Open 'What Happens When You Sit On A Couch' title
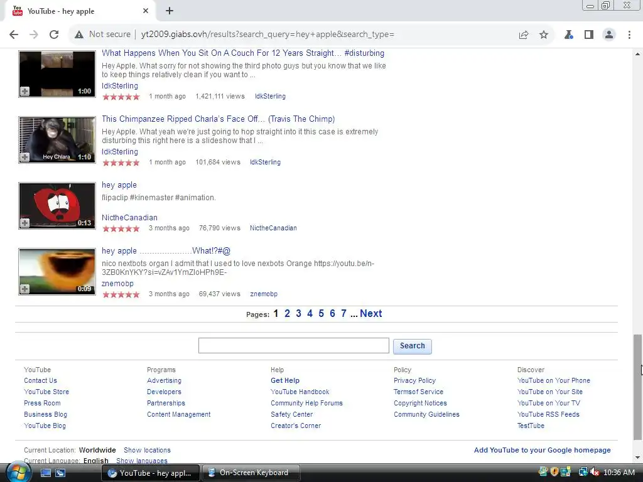643x482 pixels. coord(243,53)
